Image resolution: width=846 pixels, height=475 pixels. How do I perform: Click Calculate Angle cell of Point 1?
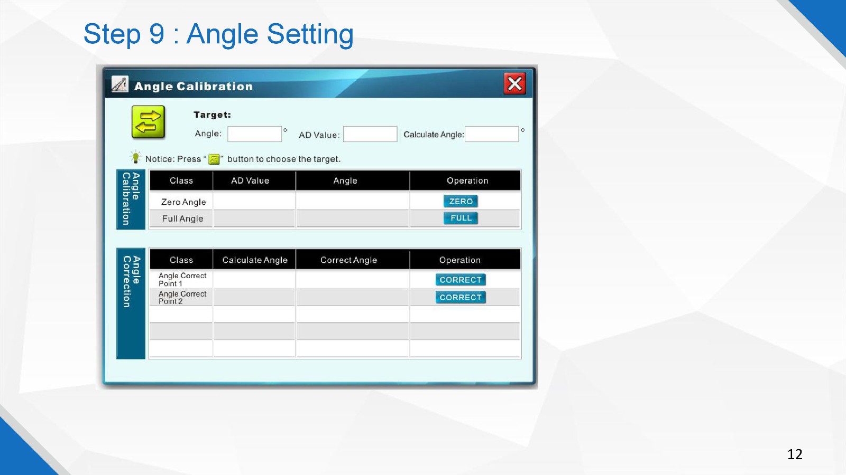254,279
